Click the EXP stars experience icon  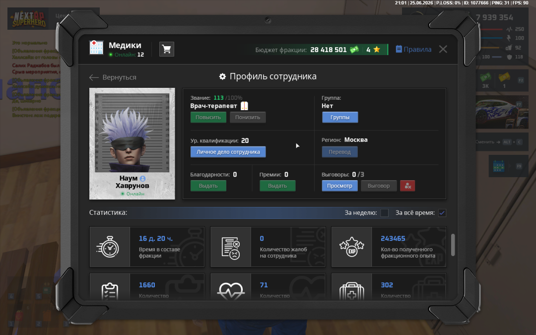(x=351, y=247)
